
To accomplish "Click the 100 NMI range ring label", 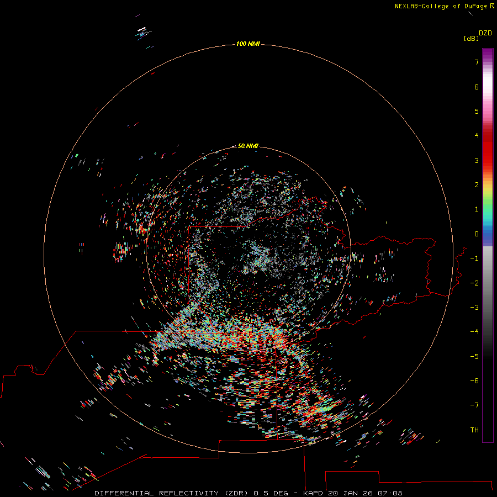I will tap(248, 44).
